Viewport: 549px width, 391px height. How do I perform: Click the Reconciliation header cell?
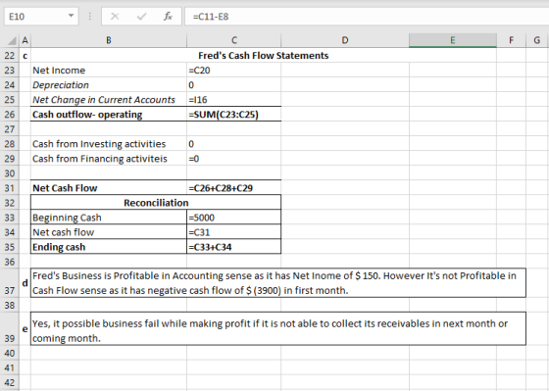(156, 203)
